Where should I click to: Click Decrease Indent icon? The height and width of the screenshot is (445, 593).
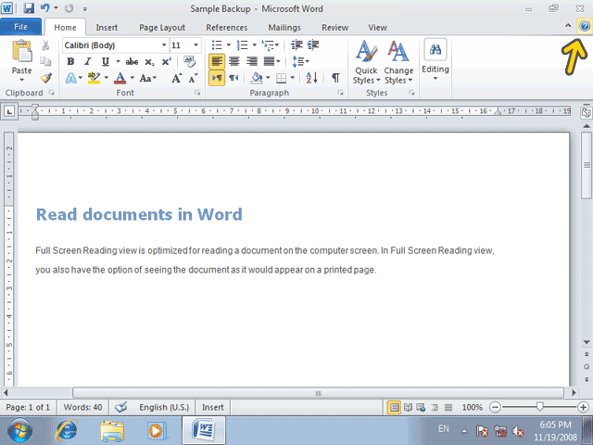click(296, 45)
